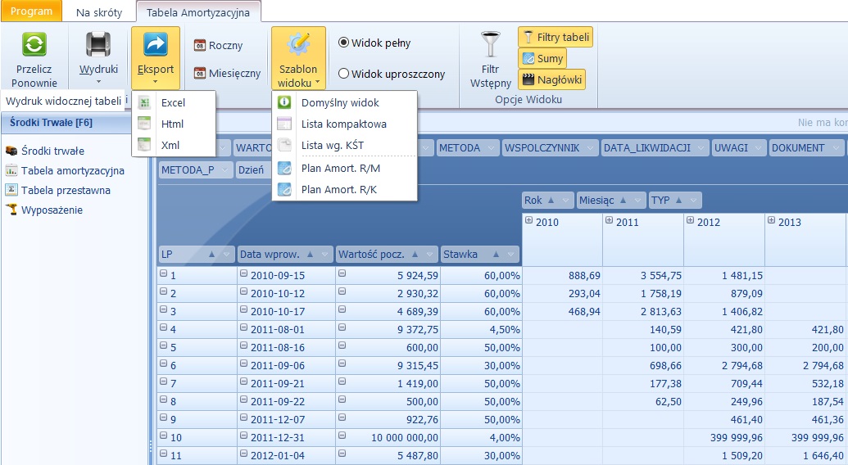Image resolution: width=848 pixels, height=465 pixels.
Task: Choose Lista kompaktowa from the template menu
Action: 343,124
